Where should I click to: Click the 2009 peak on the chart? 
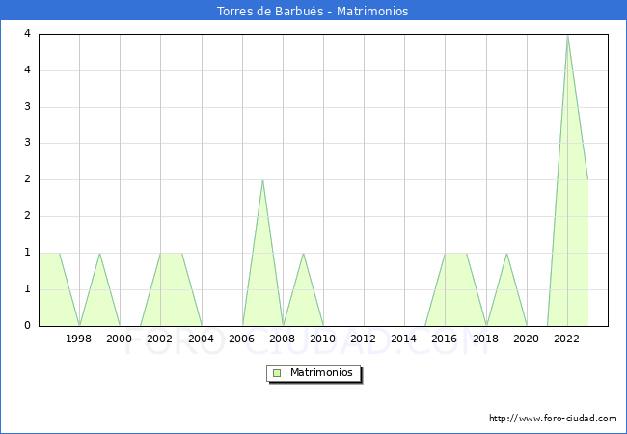303,253
